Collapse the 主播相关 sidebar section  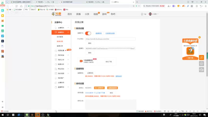68,28
